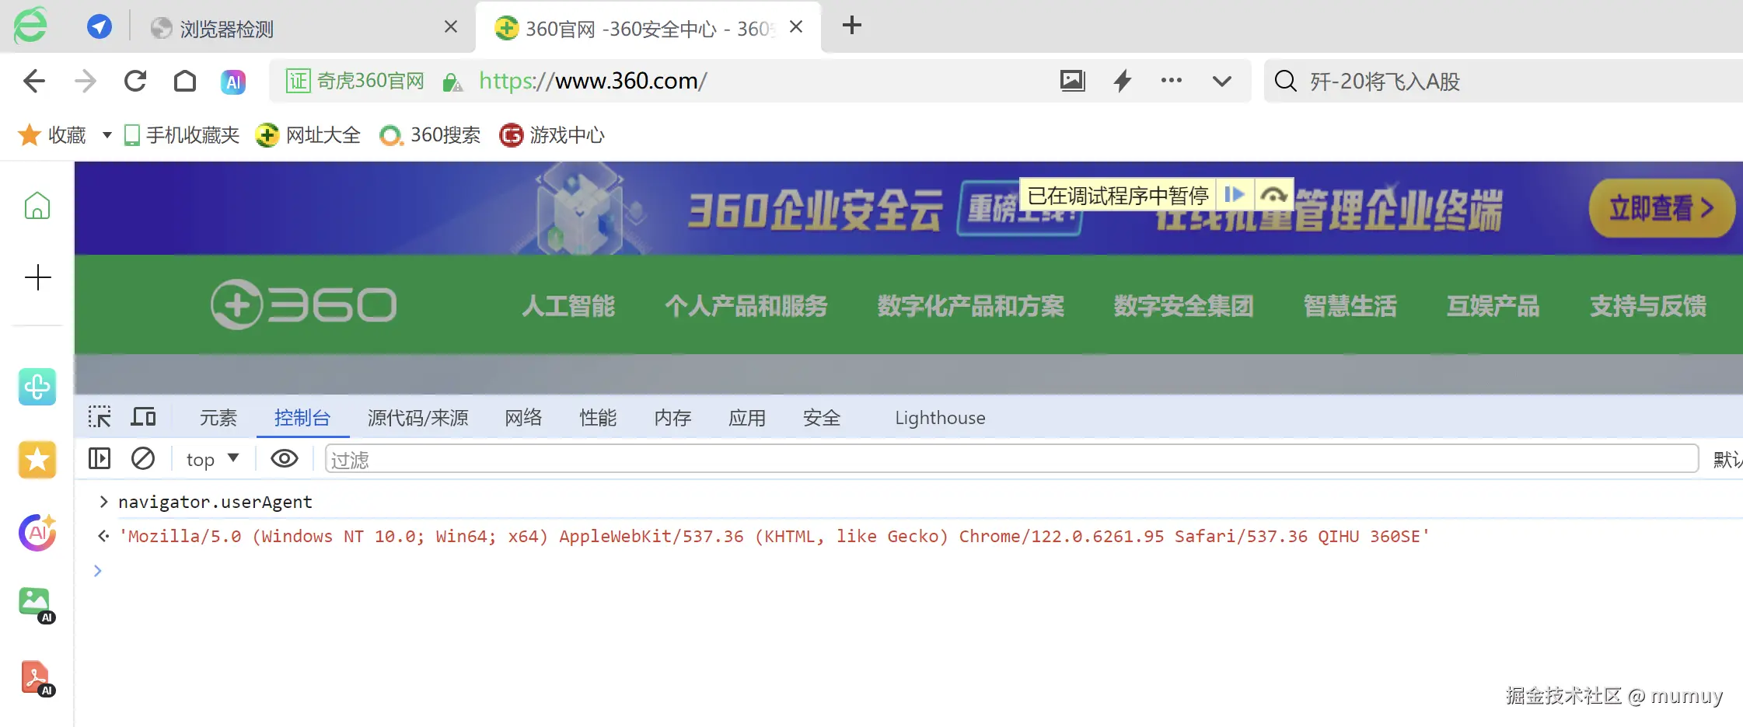The image size is (1743, 727).
Task: Open the 游戏中心 bookmark
Action: coord(552,135)
